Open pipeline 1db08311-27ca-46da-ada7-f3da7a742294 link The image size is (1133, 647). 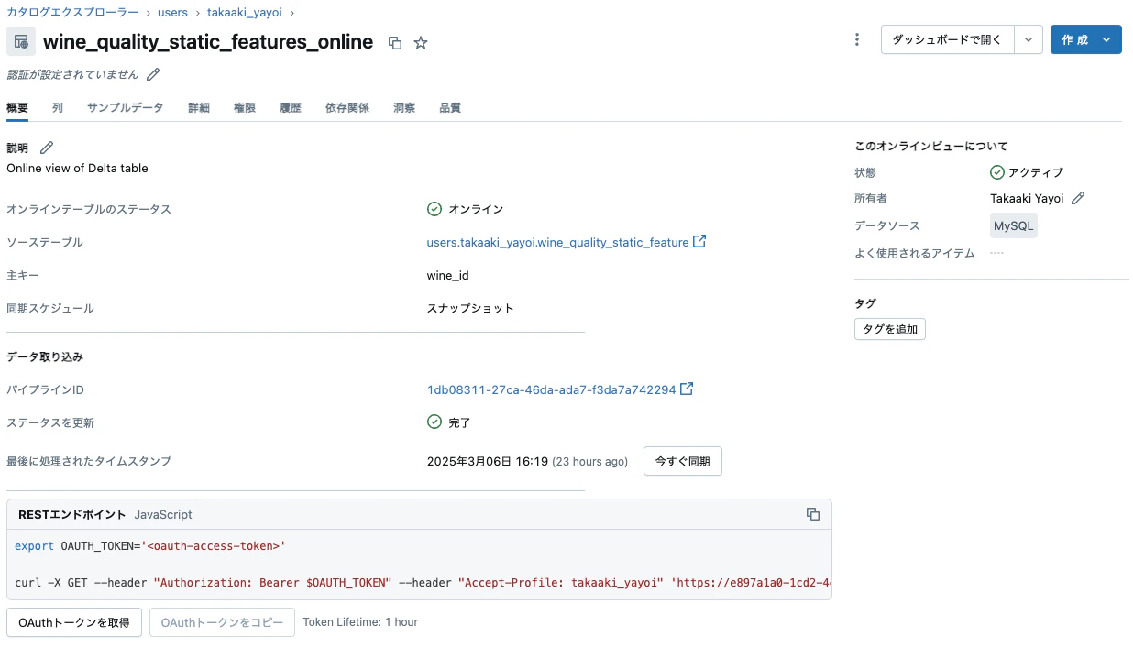(x=552, y=390)
